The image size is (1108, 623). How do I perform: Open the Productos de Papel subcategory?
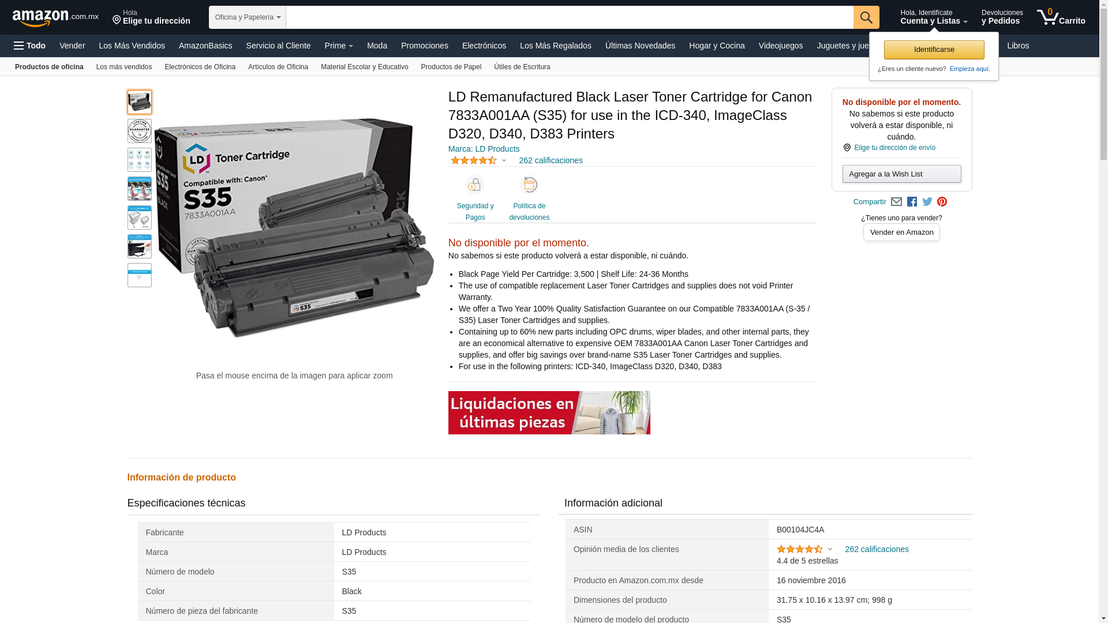451,67
